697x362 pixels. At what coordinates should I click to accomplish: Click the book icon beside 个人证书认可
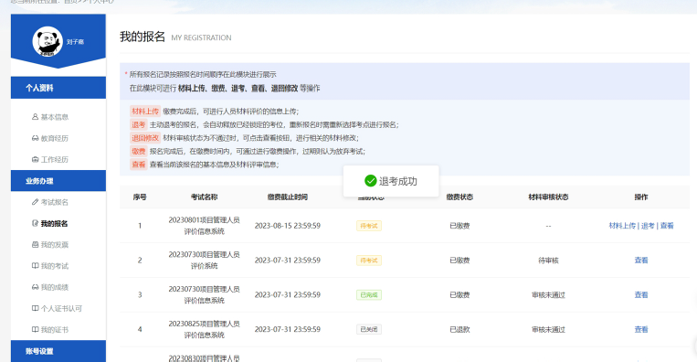pyautogui.click(x=35, y=308)
